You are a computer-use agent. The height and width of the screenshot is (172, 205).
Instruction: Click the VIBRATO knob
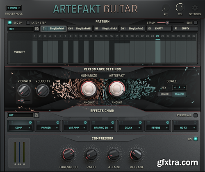24,91
